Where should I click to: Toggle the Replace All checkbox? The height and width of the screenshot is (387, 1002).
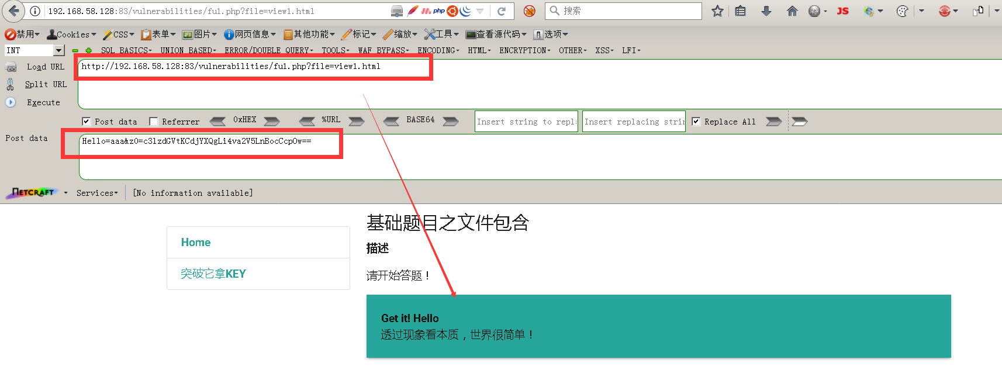pyautogui.click(x=696, y=122)
